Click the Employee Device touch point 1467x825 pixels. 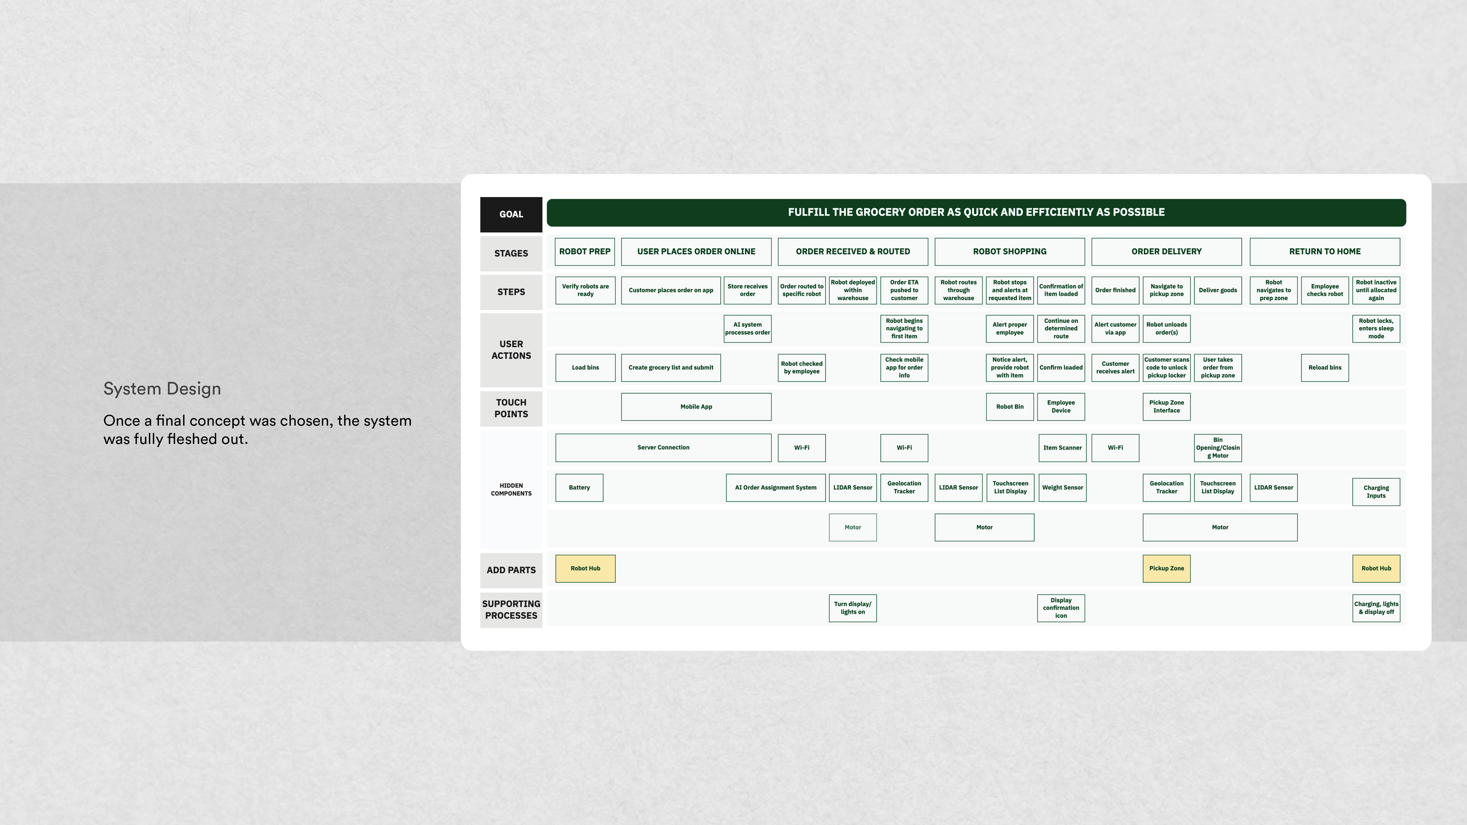click(1061, 406)
